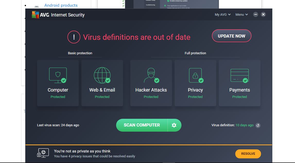Open scan settings gear icon
295x163 pixels.
(174, 125)
